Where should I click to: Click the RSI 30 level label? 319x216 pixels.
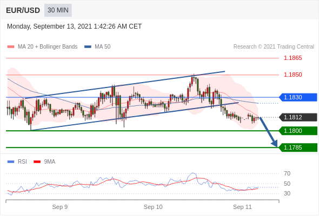pyautogui.click(x=287, y=193)
